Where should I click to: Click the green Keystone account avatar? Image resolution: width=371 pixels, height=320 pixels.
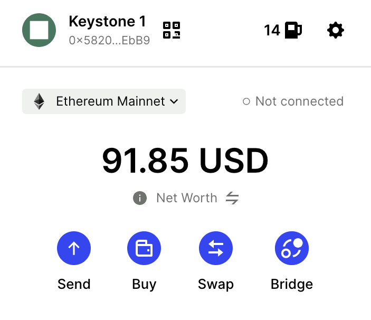pos(39,30)
